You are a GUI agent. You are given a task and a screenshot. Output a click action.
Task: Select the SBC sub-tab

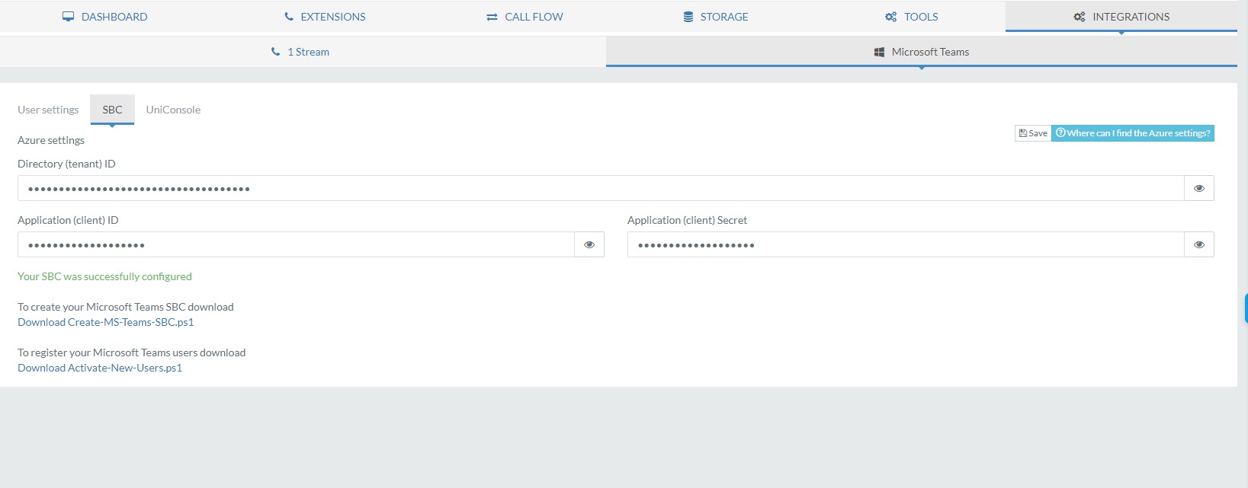tap(112, 110)
